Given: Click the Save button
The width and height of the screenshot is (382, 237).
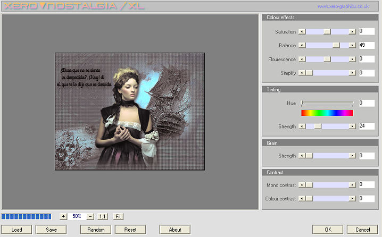Looking at the screenshot, I should 51,230.
